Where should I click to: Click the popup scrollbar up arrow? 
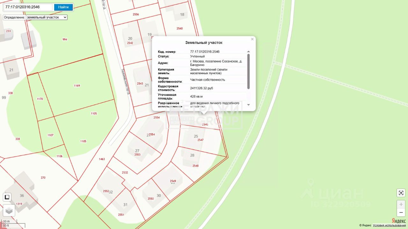249,52
